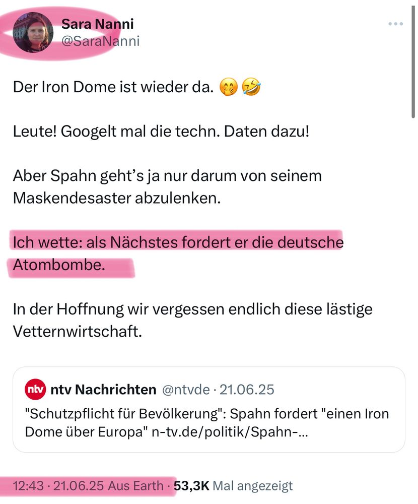Click the highlighted word "Atombombe."
This screenshot has width=418, height=504.
pos(59,265)
